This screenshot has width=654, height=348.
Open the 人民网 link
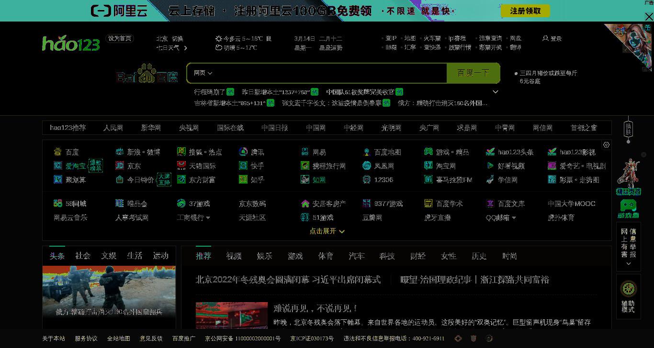point(113,128)
